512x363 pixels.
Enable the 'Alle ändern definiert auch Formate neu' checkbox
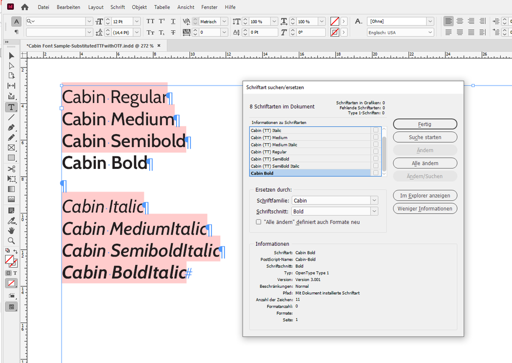259,222
